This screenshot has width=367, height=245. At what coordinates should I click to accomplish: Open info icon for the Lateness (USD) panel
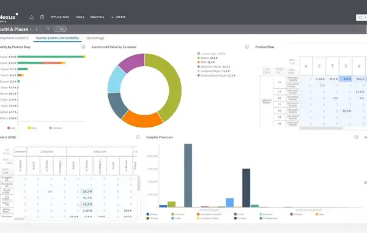[x=138, y=137]
